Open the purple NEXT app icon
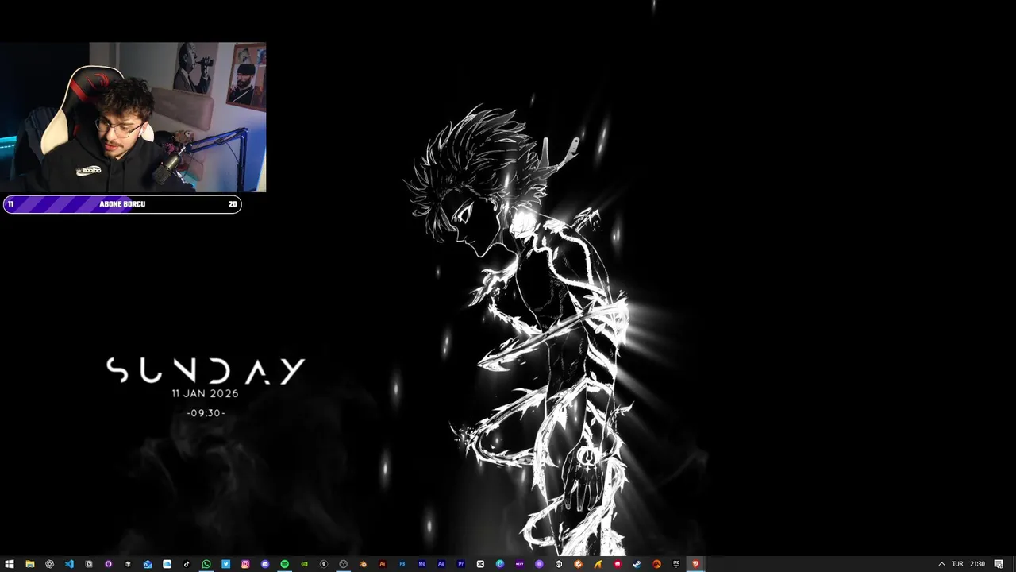The height and width of the screenshot is (572, 1016). (519, 564)
